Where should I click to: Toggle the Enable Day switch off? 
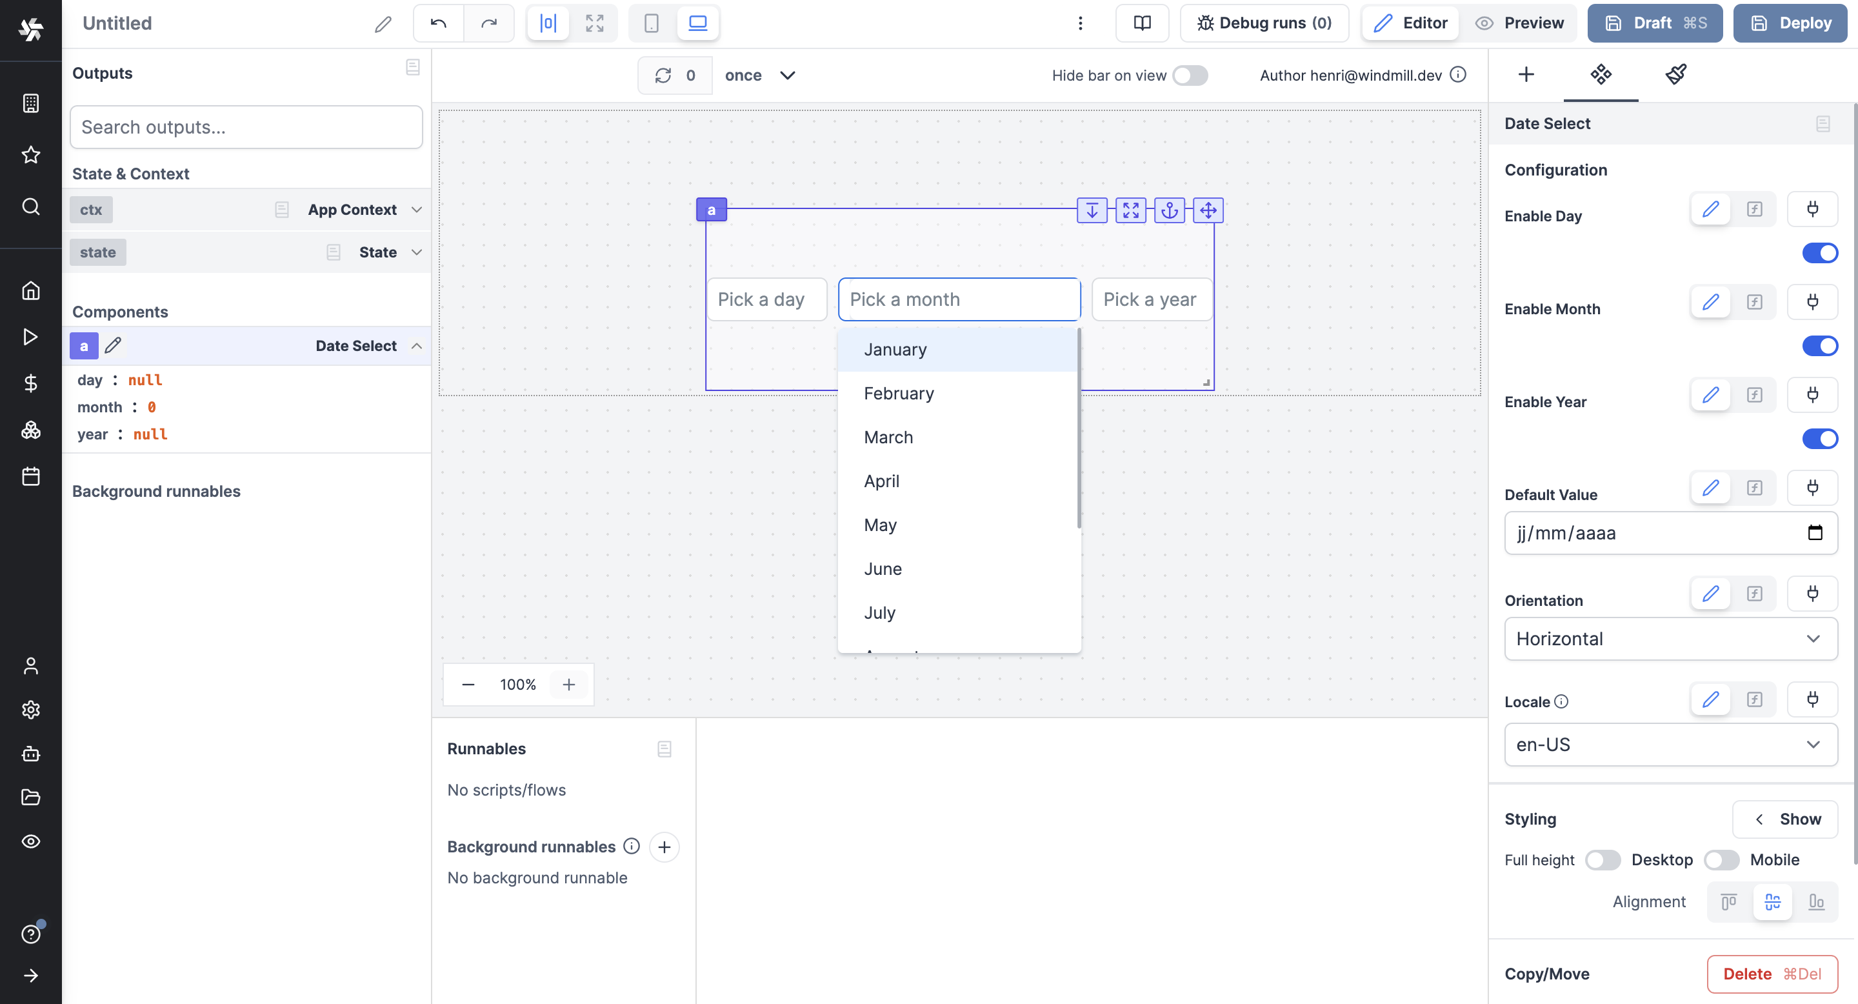pos(1819,253)
